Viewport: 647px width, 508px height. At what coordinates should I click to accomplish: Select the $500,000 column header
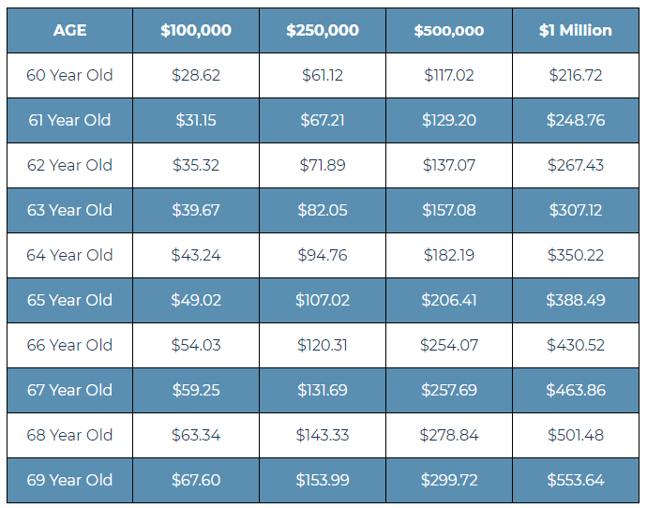449,31
